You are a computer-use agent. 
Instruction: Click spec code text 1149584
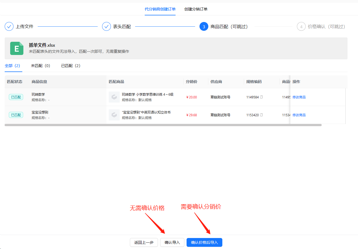(x=253, y=97)
